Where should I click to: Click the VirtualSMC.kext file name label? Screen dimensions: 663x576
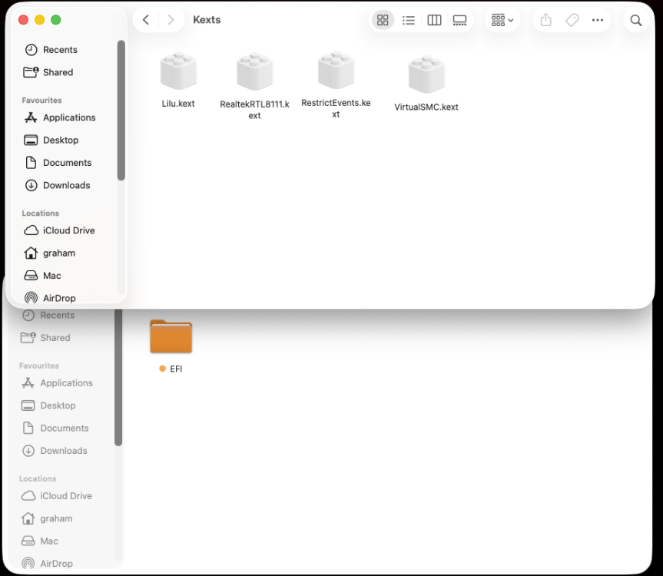pyautogui.click(x=426, y=107)
